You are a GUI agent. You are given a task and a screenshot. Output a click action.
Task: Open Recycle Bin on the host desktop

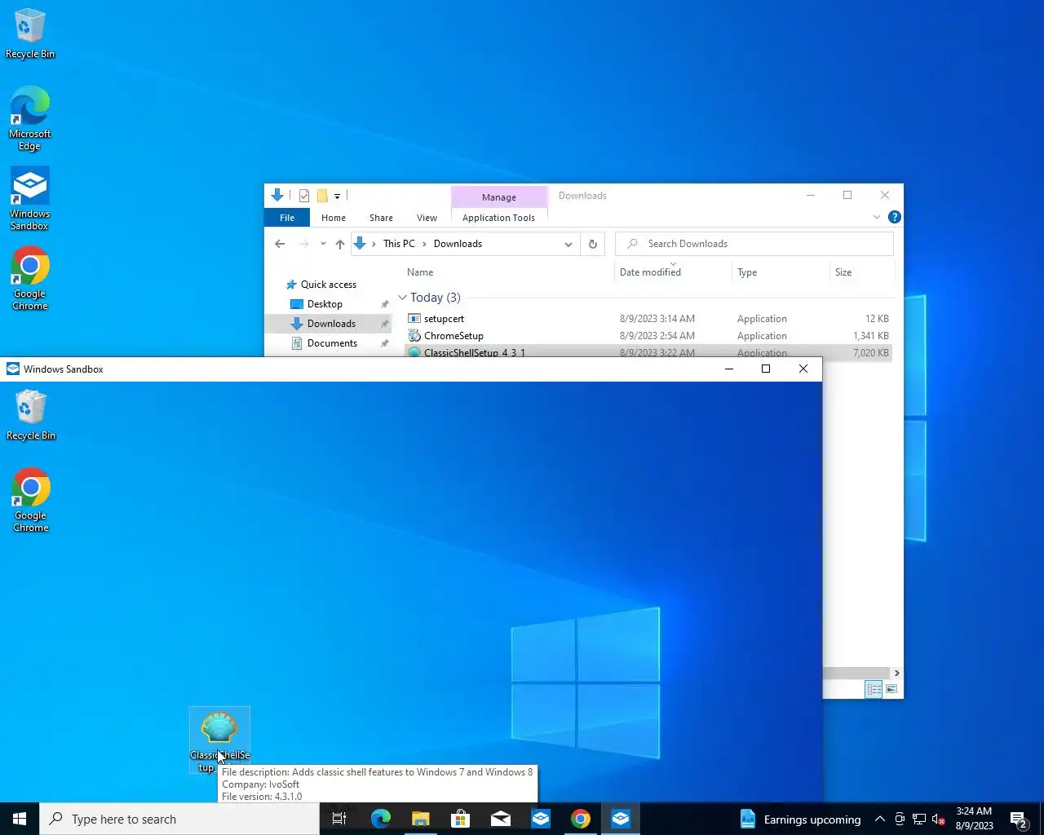(x=29, y=33)
